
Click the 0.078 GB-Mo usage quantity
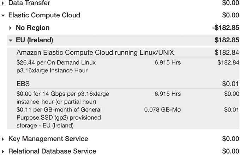[162, 110]
